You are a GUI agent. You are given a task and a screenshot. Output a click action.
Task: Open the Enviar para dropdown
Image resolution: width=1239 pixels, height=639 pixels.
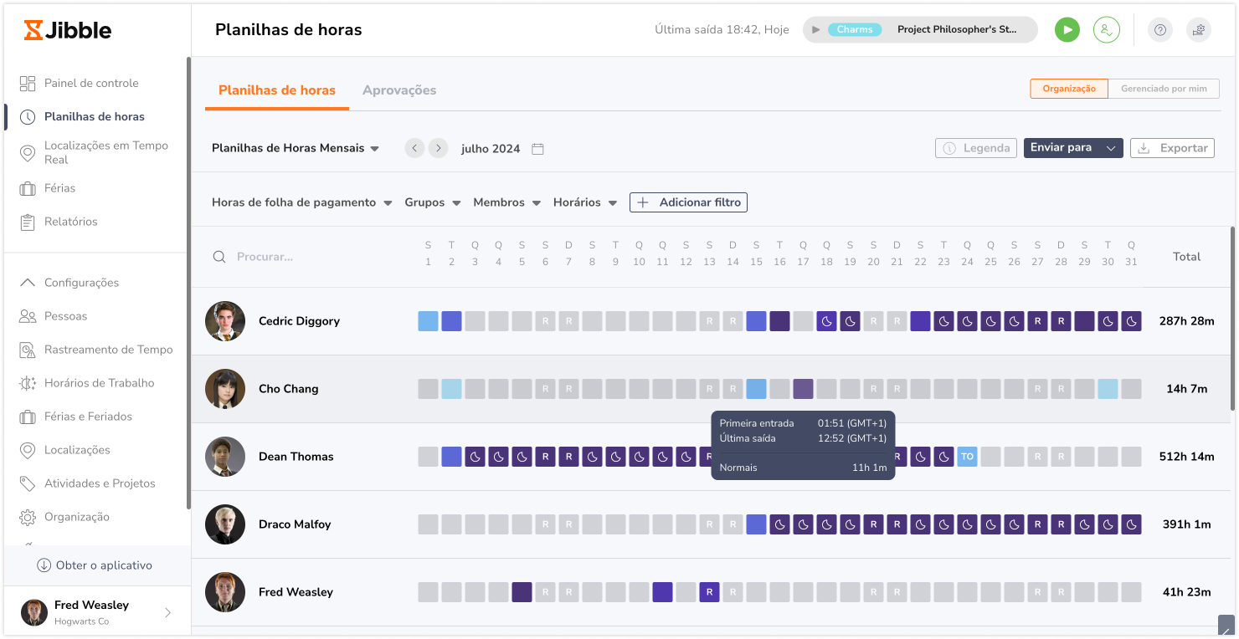pos(1073,148)
